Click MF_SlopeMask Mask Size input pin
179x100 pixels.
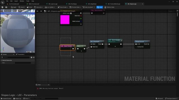(91, 47)
